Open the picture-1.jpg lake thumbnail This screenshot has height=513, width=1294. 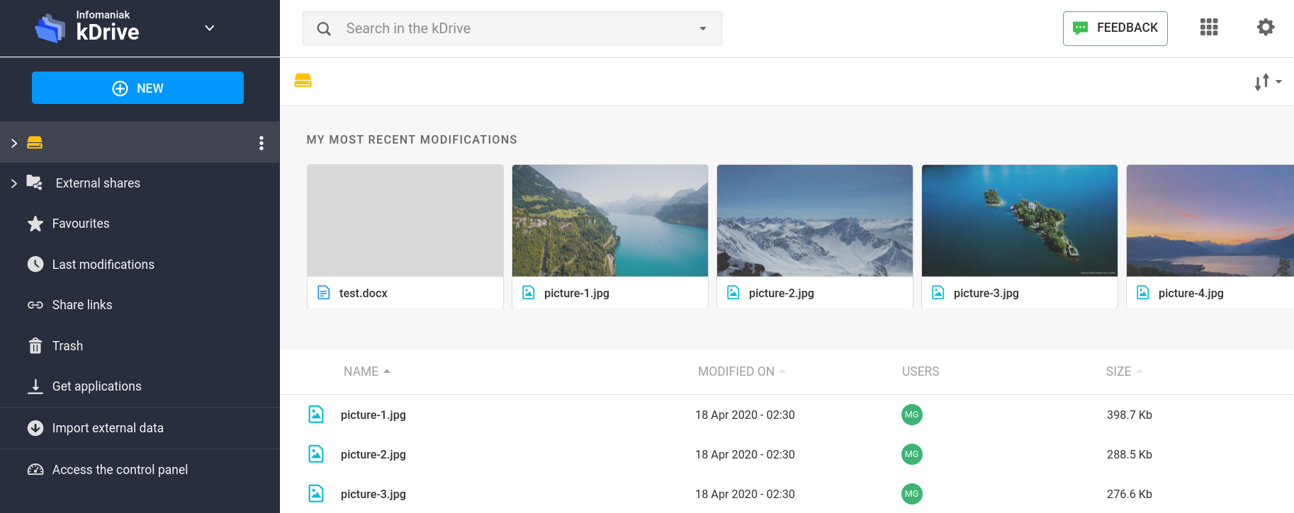pyautogui.click(x=610, y=221)
